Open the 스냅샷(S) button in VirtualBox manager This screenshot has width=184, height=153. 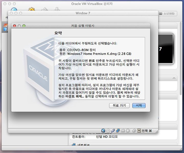pos(167,14)
